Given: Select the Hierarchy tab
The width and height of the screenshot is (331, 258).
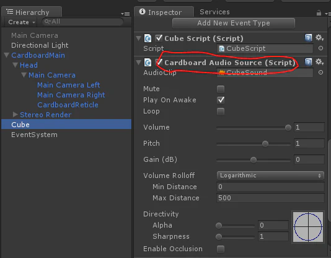Looking at the screenshot, I should point(32,12).
